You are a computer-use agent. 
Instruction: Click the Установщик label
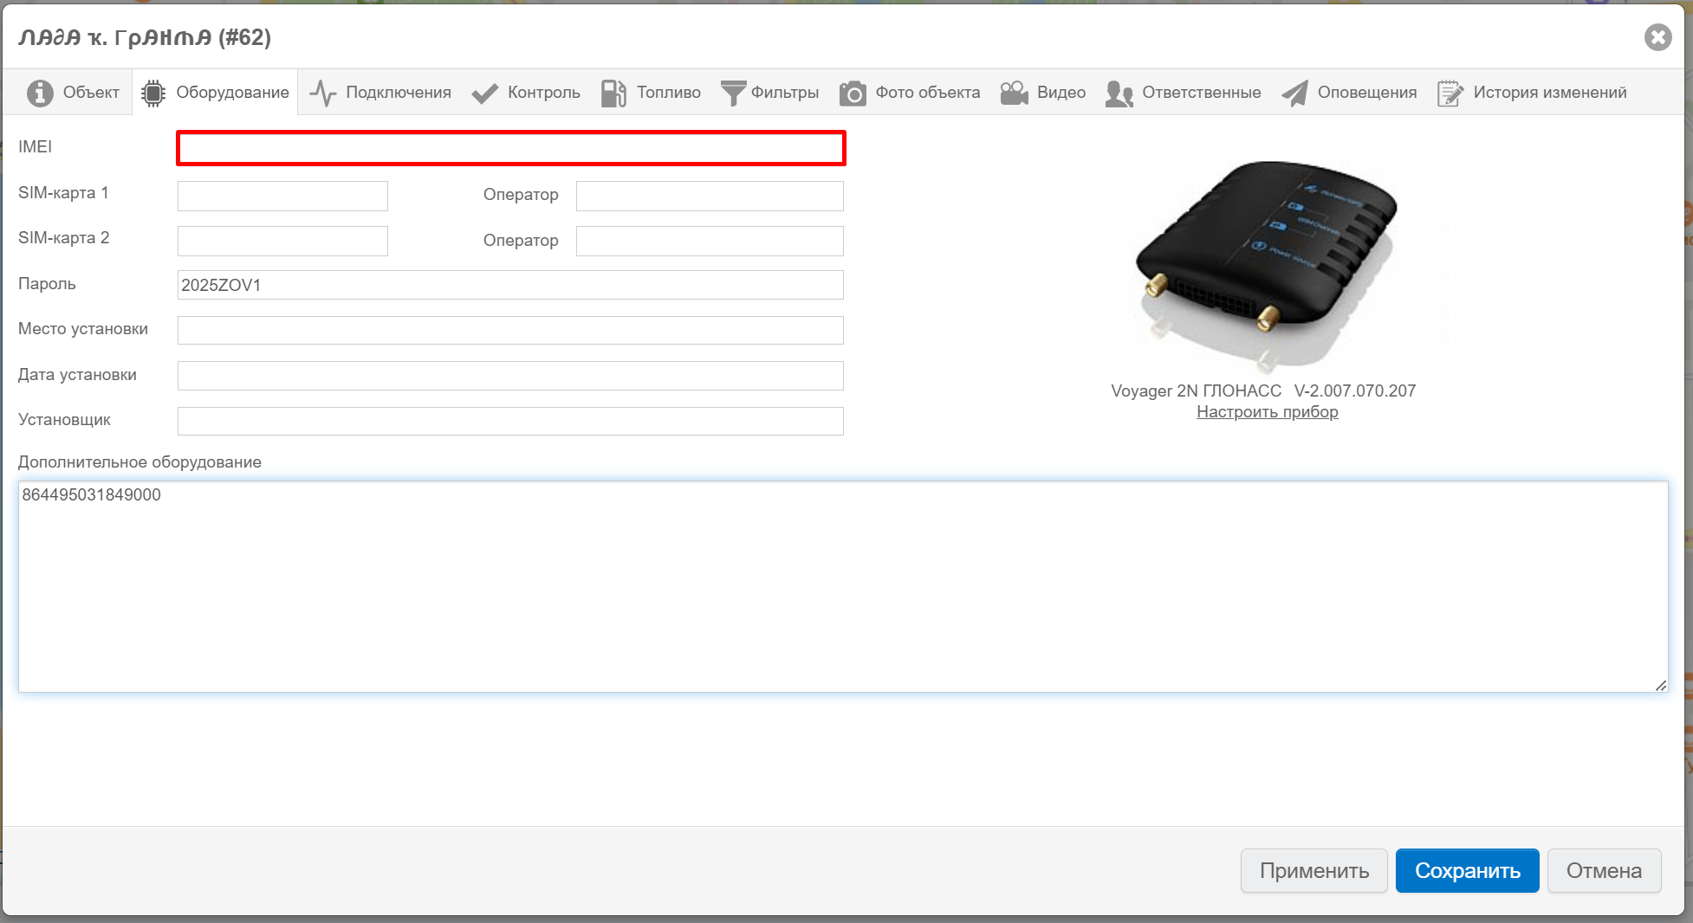coord(64,420)
